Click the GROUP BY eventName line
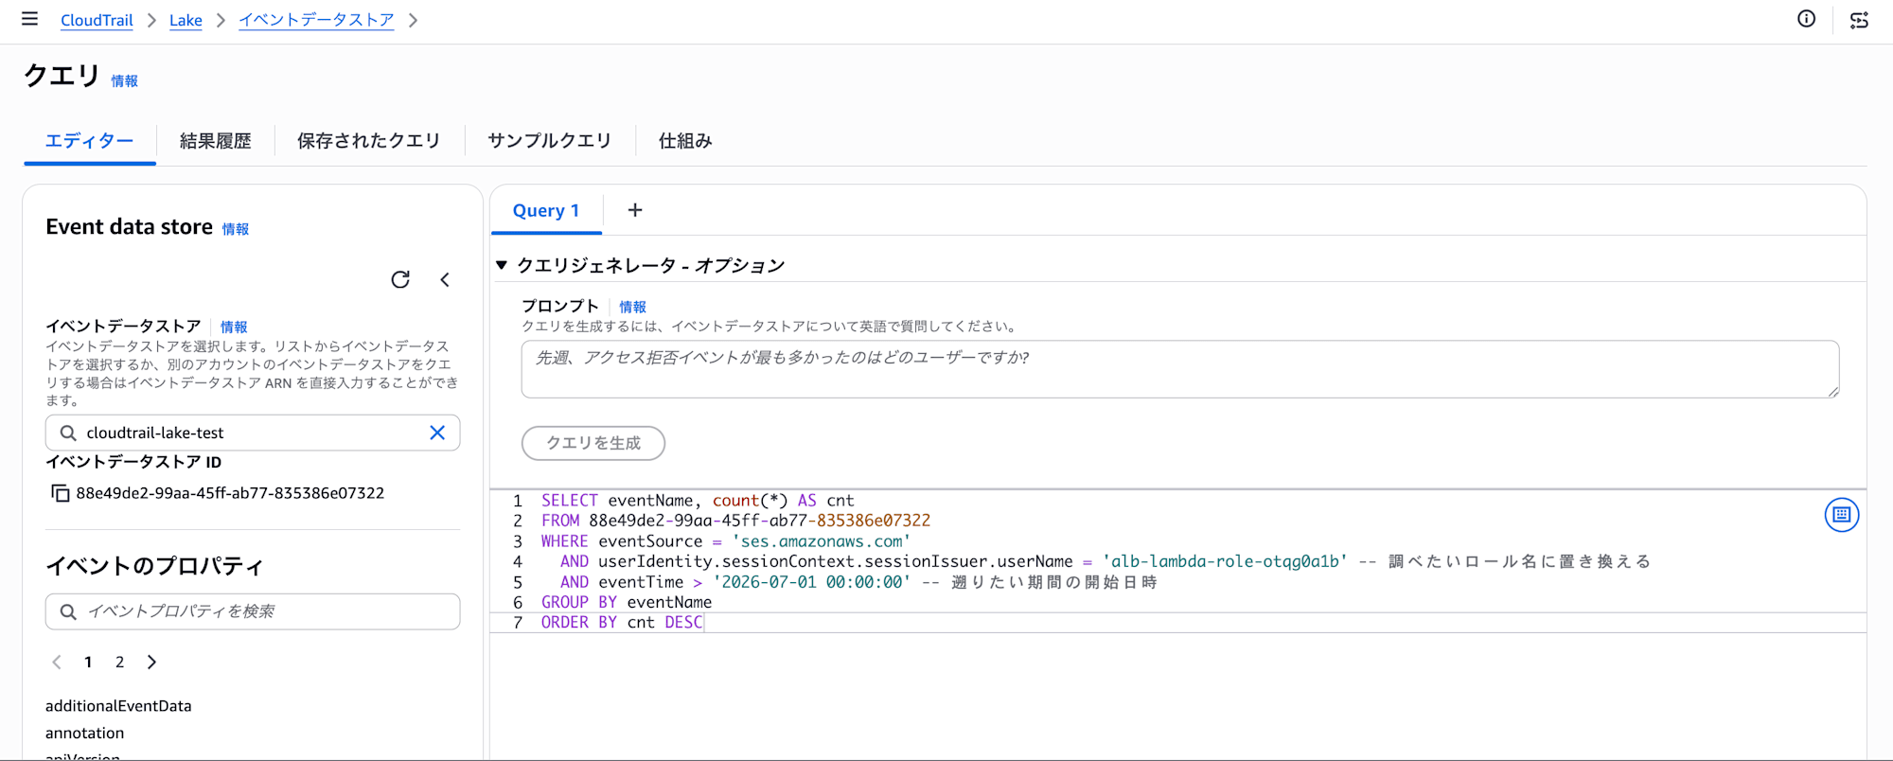Viewport: 1893px width, 761px height. coord(627,602)
